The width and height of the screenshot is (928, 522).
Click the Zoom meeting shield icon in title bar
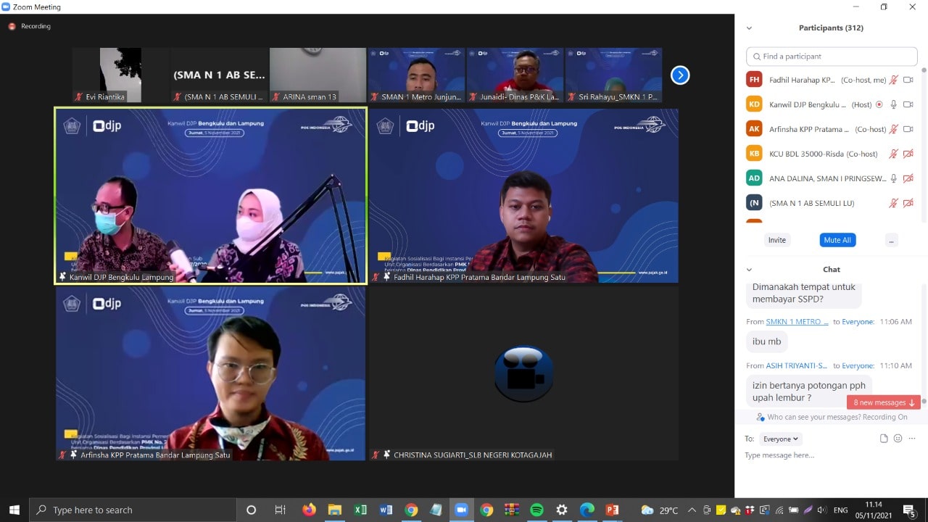coord(7,7)
